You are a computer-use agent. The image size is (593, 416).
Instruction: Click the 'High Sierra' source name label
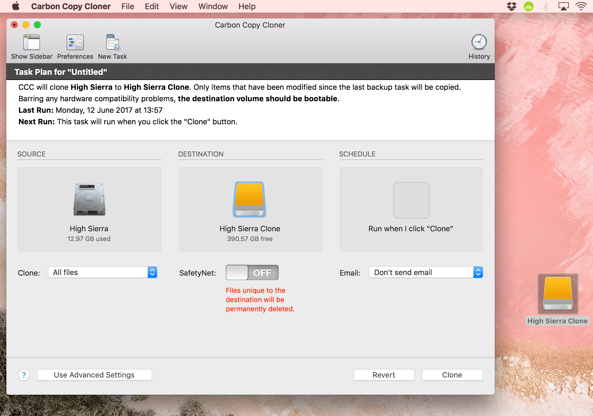[x=89, y=229]
